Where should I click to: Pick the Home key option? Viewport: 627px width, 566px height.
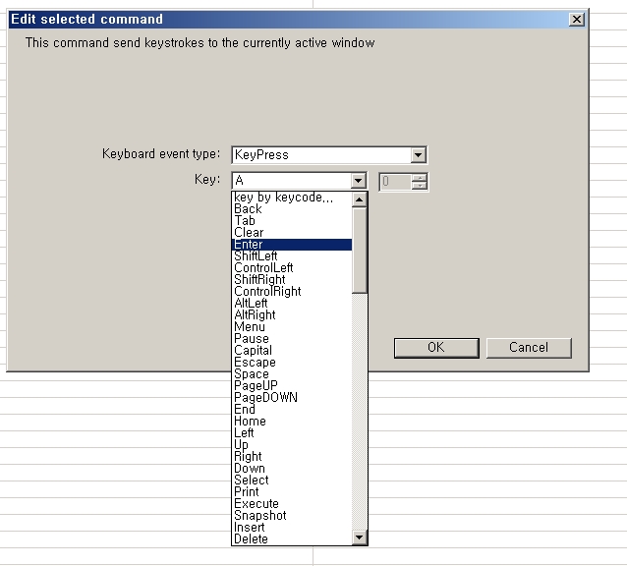292,422
